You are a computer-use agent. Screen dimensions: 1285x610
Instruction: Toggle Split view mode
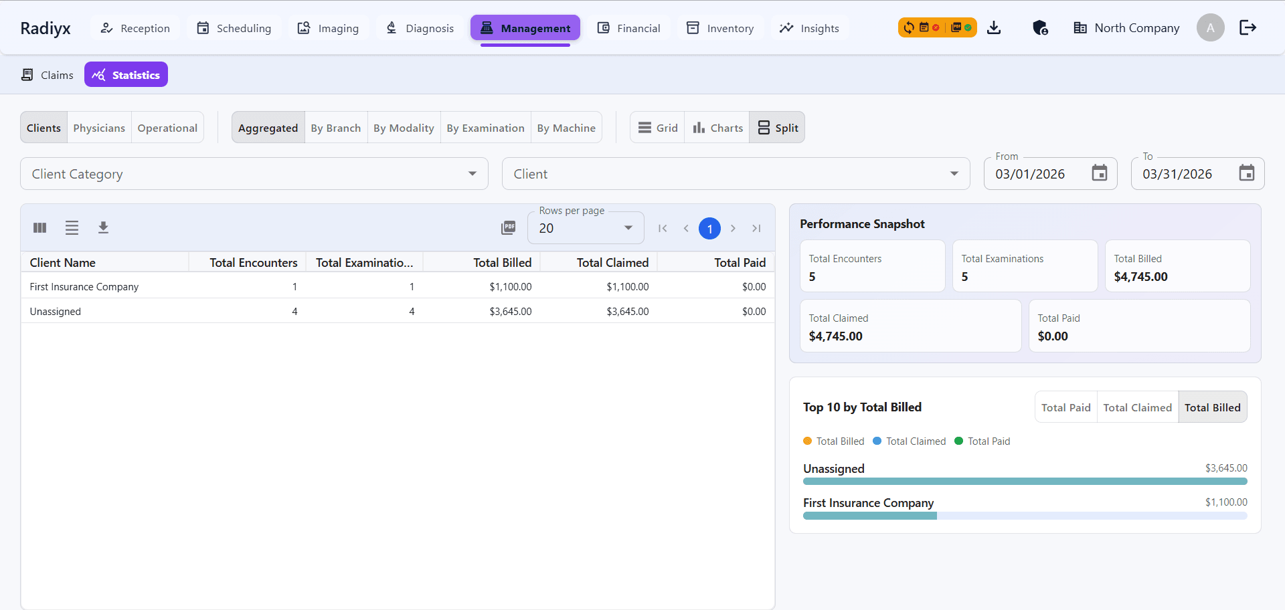tap(777, 127)
